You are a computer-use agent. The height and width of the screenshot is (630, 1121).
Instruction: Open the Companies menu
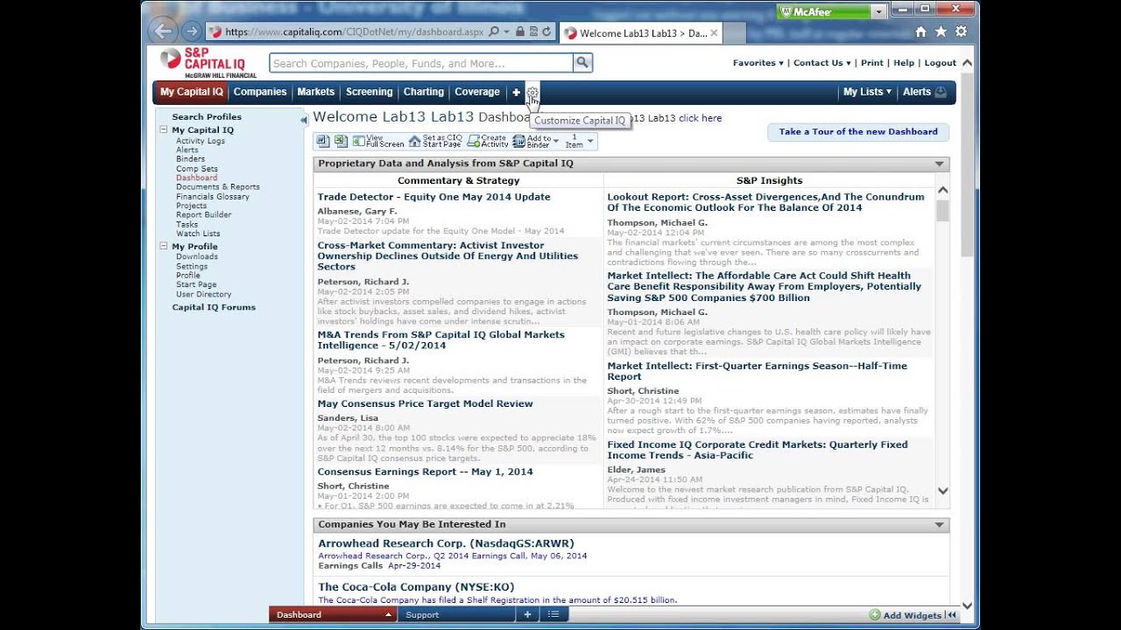pos(260,92)
